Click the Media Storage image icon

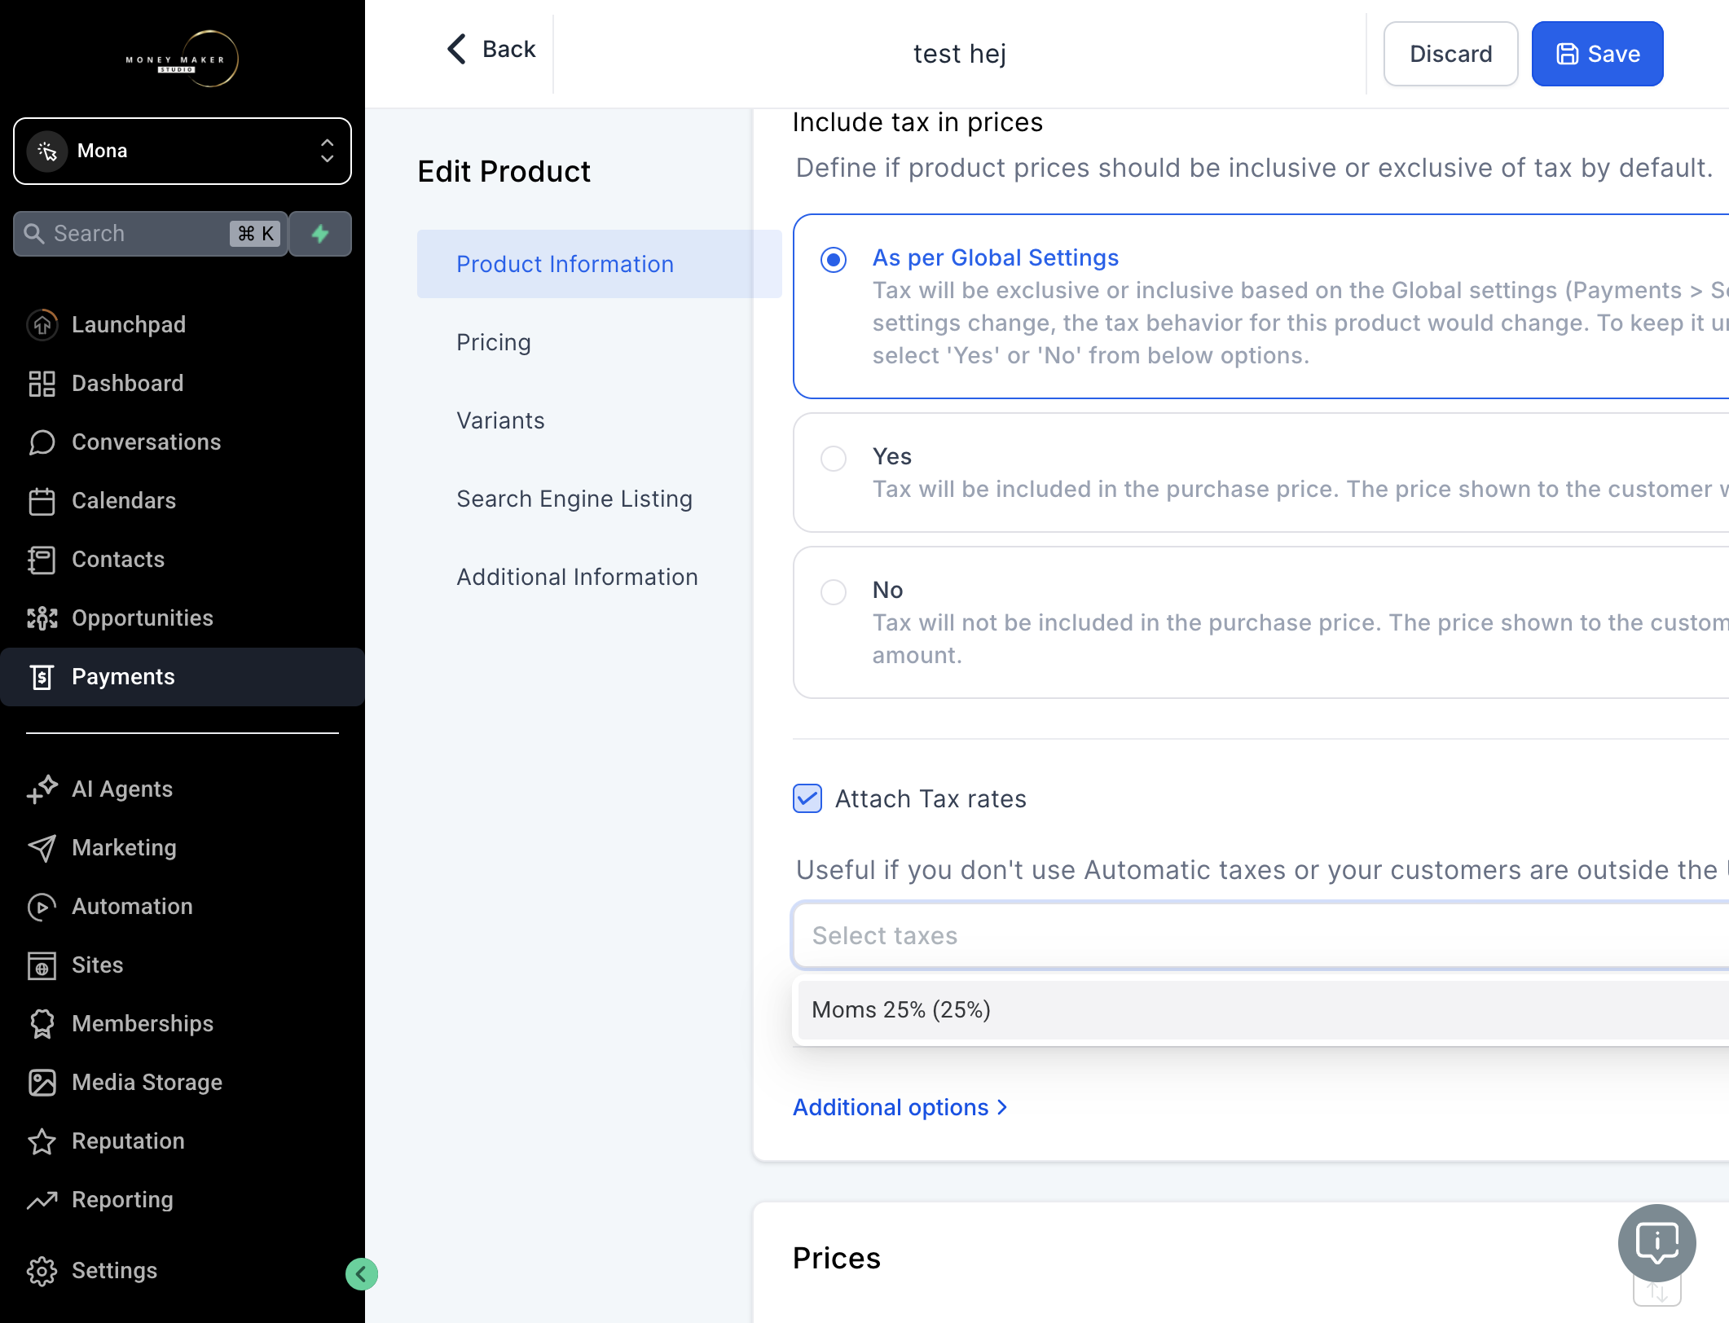click(42, 1082)
